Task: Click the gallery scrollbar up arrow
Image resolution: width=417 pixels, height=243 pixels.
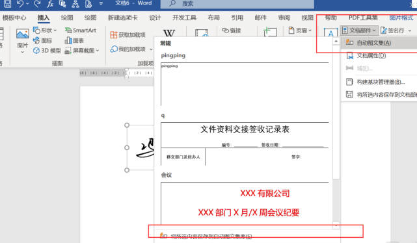Action: click(336, 41)
